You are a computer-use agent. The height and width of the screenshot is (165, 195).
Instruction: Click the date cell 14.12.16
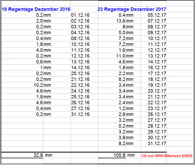pos(80,68)
